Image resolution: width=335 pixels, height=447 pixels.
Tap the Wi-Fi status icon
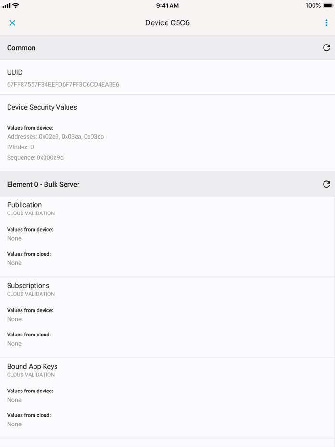pyautogui.click(x=16, y=6)
